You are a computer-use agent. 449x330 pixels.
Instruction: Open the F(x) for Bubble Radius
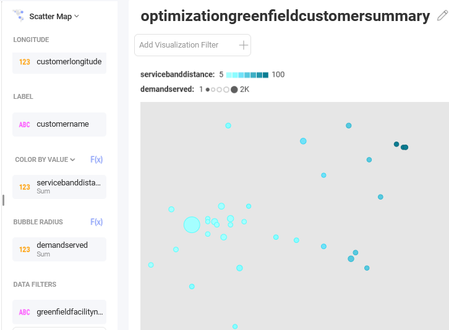click(x=96, y=222)
